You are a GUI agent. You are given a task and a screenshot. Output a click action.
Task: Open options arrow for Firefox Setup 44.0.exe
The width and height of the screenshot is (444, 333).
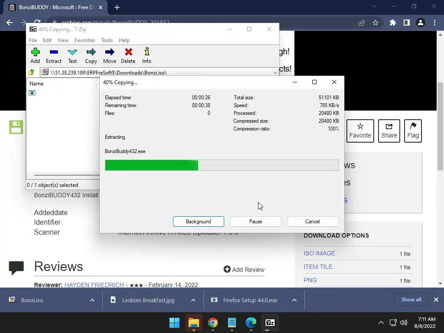(294, 300)
